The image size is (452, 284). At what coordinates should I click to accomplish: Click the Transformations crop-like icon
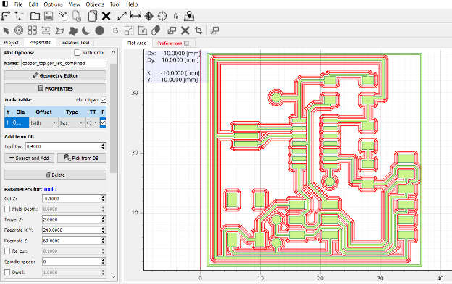pos(198,30)
